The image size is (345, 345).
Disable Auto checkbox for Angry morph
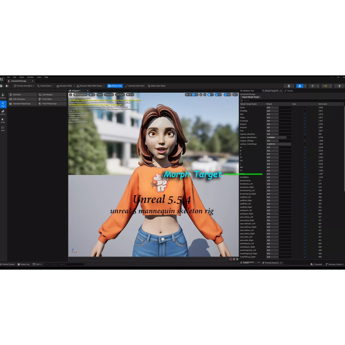(x=305, y=118)
